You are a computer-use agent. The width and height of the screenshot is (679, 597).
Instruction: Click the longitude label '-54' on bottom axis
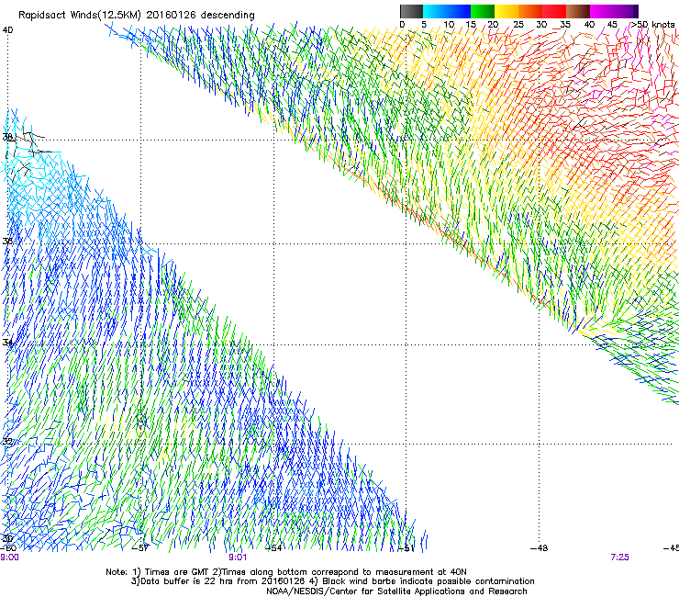click(273, 548)
